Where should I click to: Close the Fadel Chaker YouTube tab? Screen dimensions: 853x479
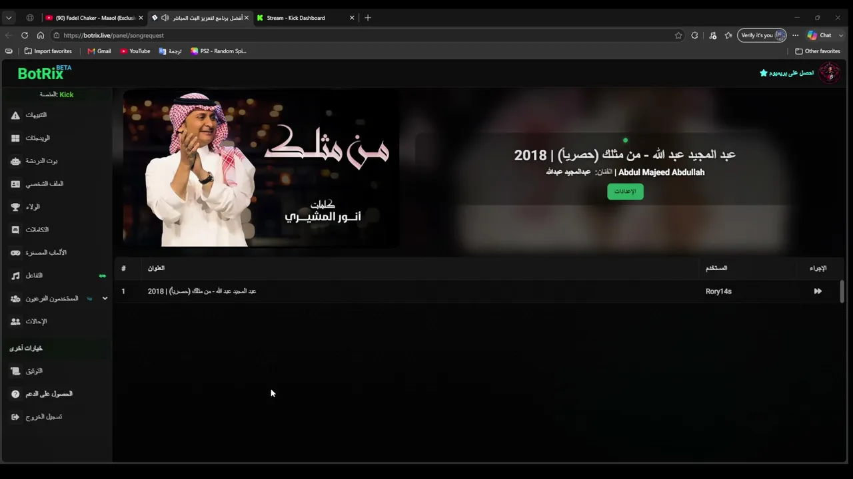141,18
